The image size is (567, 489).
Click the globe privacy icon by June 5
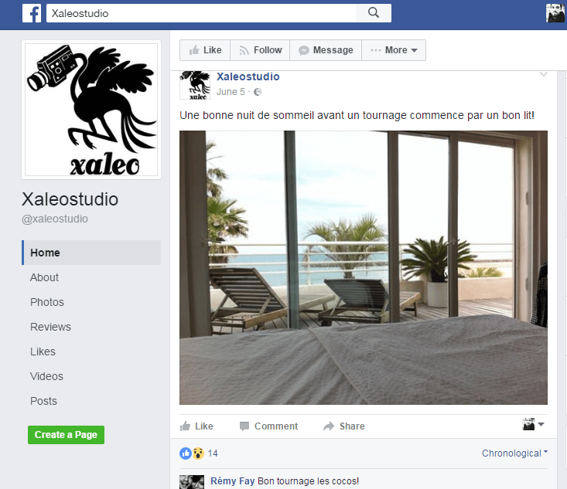click(258, 92)
